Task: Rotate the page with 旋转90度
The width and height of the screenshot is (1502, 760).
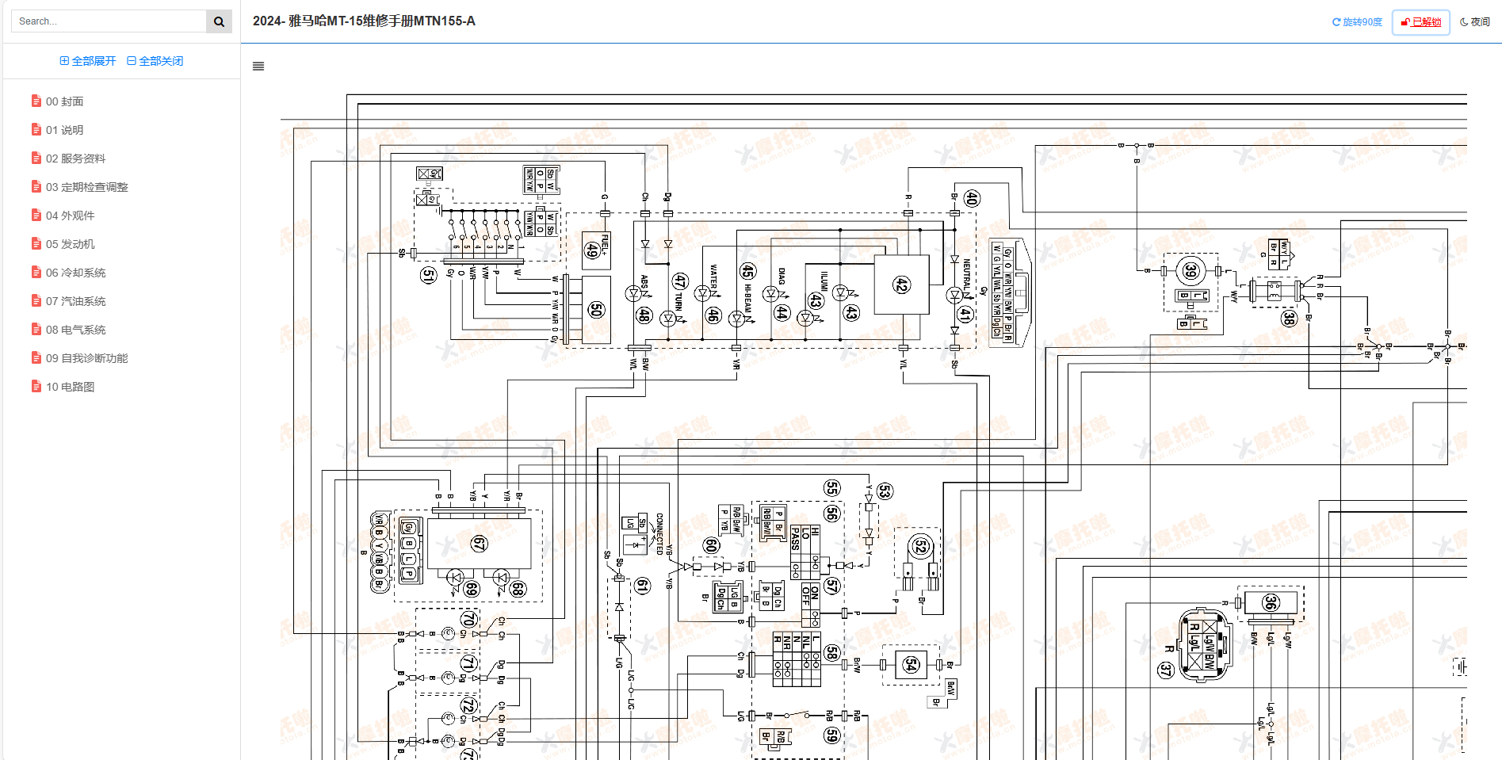Action: point(1357,22)
